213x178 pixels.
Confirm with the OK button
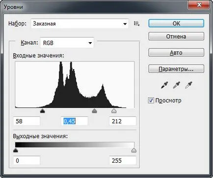[x=176, y=24]
